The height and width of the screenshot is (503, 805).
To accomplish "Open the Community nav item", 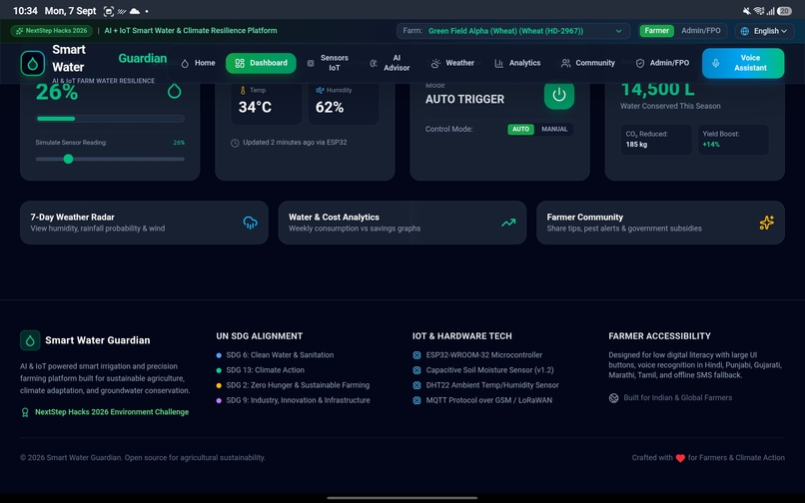I will pos(588,63).
